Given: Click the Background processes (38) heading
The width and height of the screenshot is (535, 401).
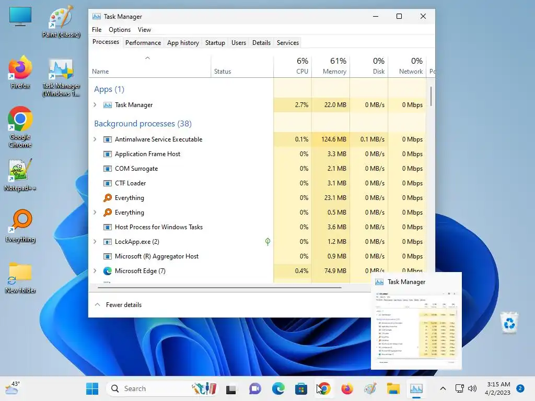Looking at the screenshot, I should click(x=143, y=123).
